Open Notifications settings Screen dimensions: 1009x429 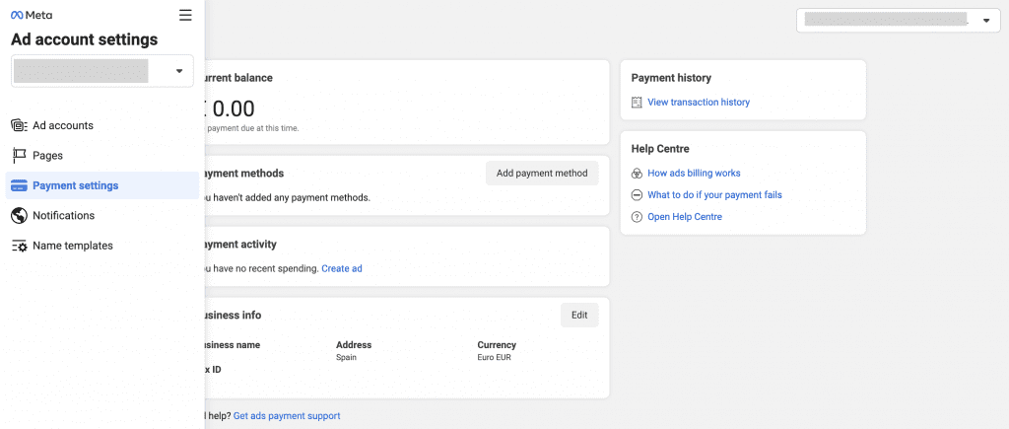tap(102, 215)
